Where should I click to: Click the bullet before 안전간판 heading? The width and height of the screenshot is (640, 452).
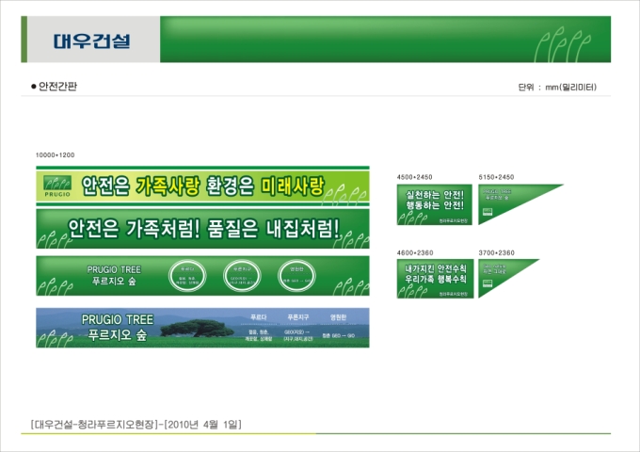tap(34, 87)
